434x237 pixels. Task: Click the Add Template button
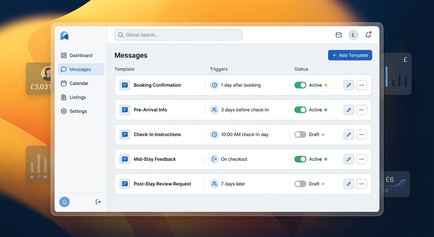coord(350,55)
